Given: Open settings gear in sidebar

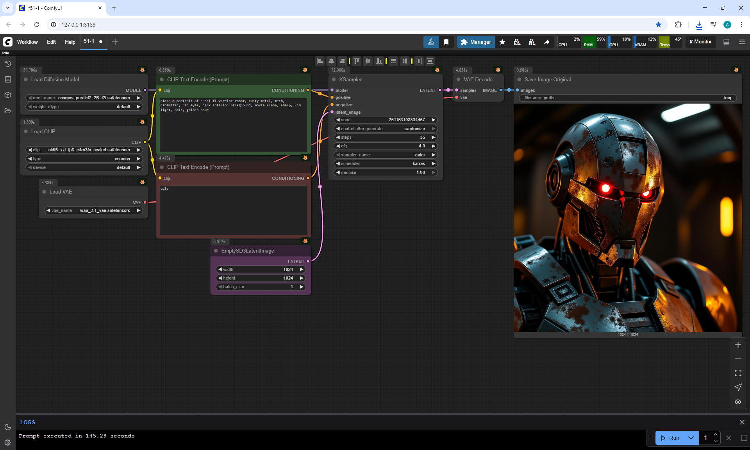Looking at the screenshot, I should point(7,443).
